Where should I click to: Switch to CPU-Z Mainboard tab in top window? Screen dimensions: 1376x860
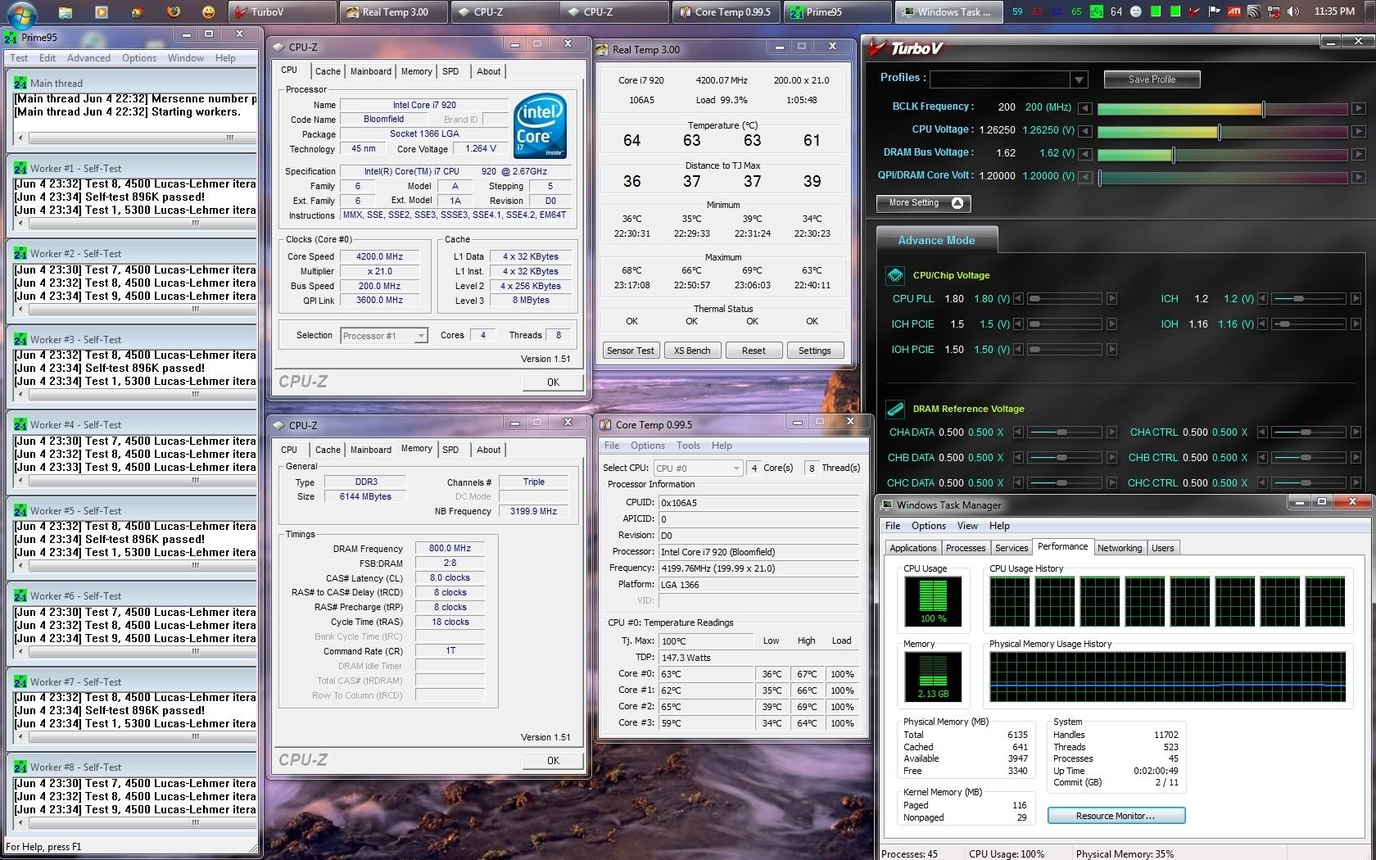tap(370, 71)
